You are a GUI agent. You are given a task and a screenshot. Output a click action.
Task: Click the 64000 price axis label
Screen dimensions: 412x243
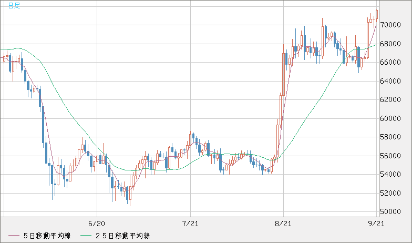[392, 81]
